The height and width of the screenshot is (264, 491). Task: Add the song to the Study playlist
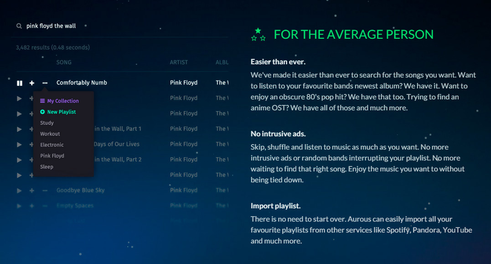(47, 123)
